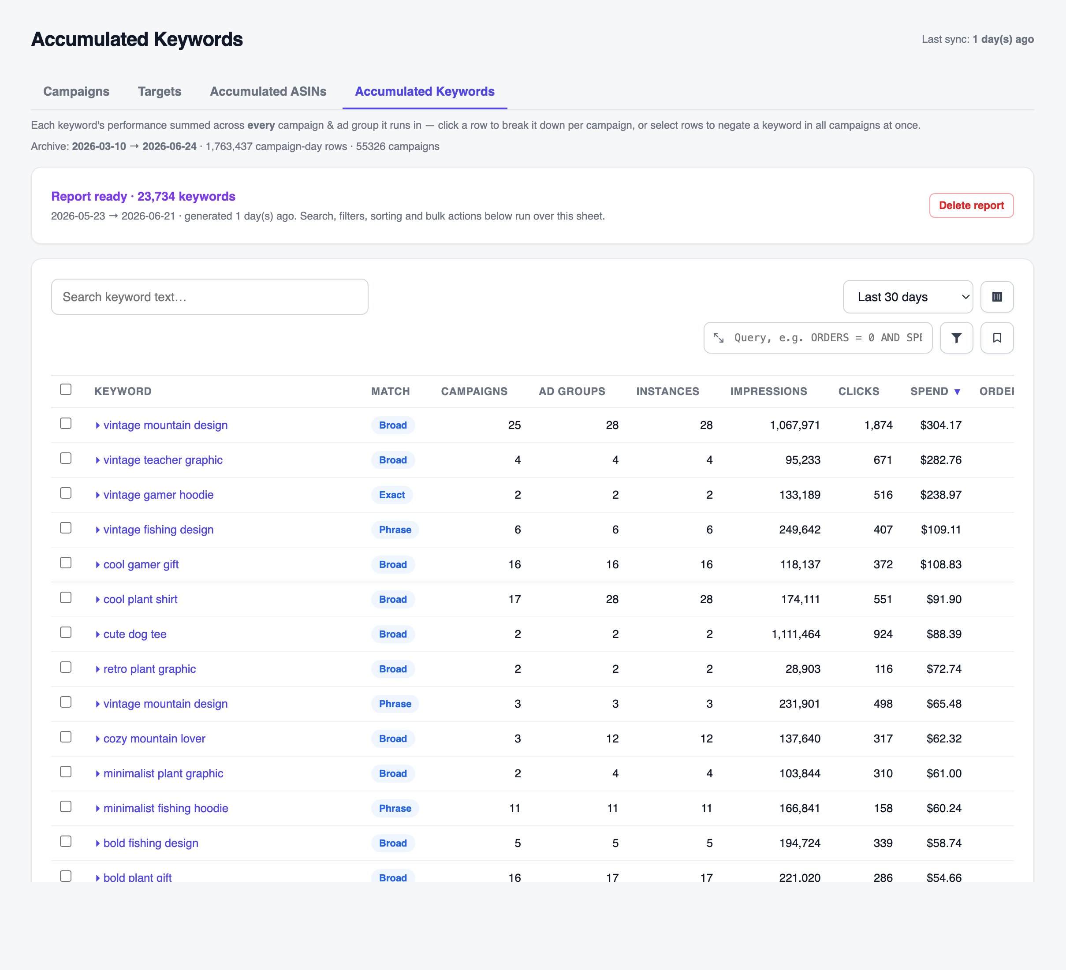Screen dimensions: 1066x970
Task: Click the Delete report button
Action: click(971, 205)
